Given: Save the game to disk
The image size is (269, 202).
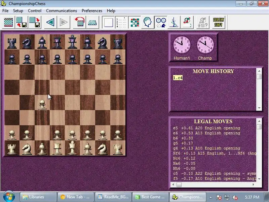Looking at the screenshot, I should [35, 22].
